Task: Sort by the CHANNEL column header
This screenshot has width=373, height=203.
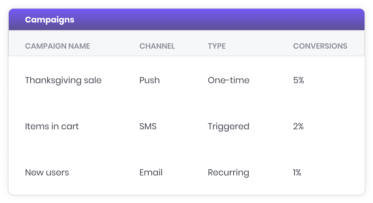Action: pos(157,46)
